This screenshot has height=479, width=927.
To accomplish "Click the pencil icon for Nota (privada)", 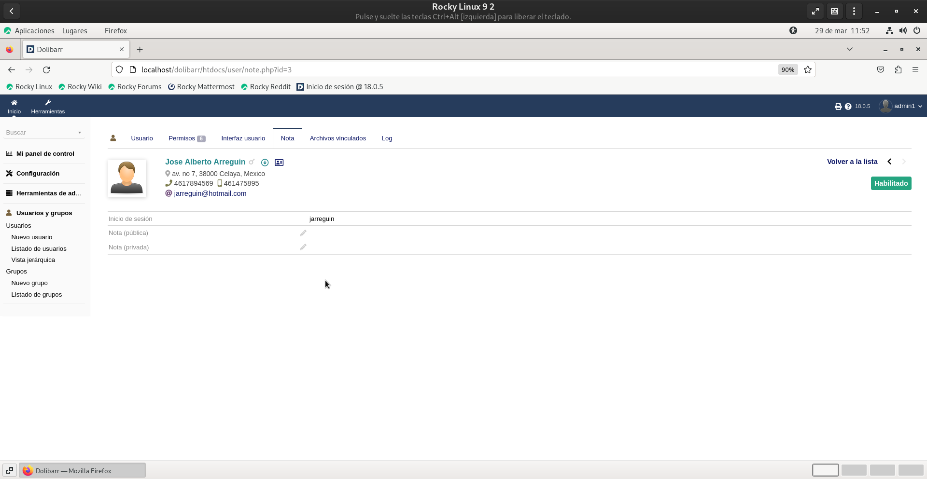I will click(x=303, y=247).
